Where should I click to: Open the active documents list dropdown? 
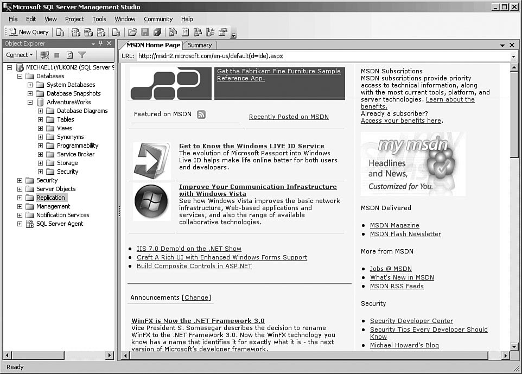click(x=502, y=45)
